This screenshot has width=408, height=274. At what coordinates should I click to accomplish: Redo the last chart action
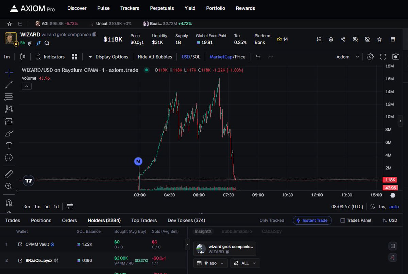coord(271,57)
